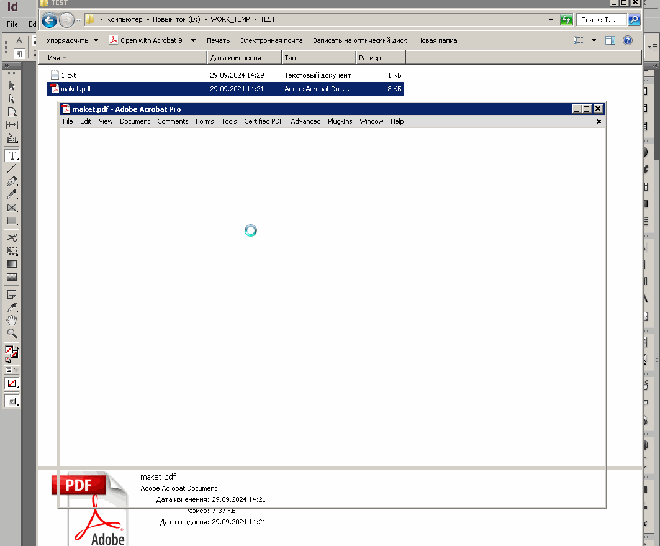Viewport: 660px width, 546px height.
Task: Activate the Zoom tool in InDesign
Action: tap(12, 334)
